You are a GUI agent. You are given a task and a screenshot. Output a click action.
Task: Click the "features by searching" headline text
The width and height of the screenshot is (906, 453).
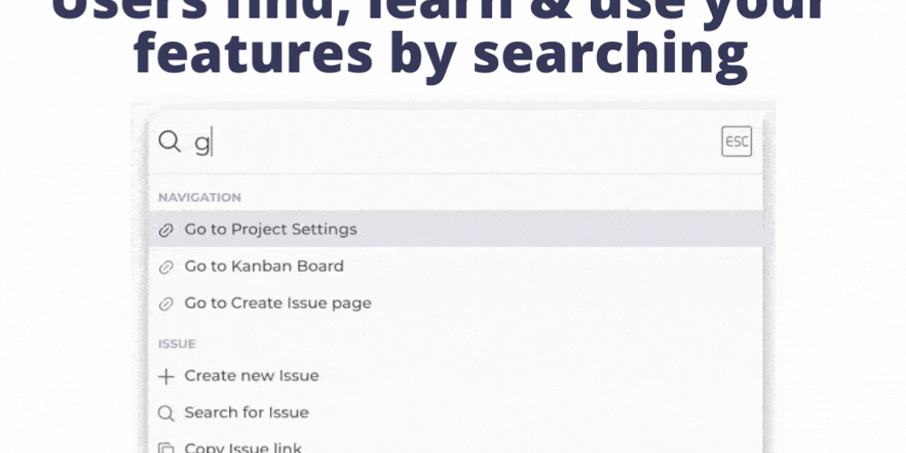[441, 55]
